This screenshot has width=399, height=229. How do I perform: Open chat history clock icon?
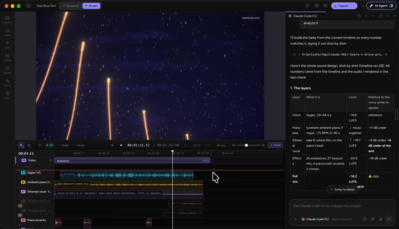pos(359,16)
